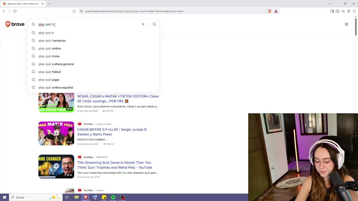Viewport: 358px width, 201px height.
Task: Open the Brave main menu
Action: tap(354, 11)
